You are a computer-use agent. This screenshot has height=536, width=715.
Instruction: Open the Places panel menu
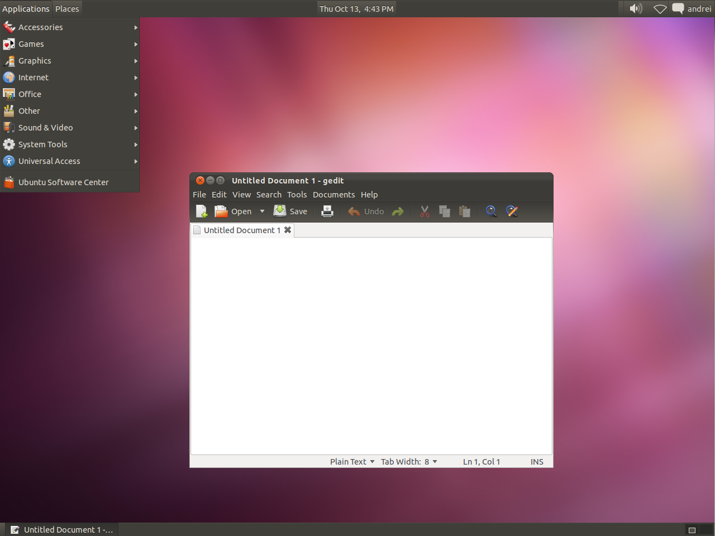(67, 8)
